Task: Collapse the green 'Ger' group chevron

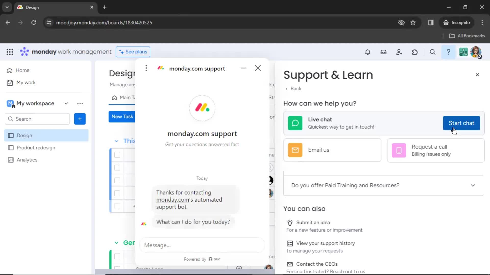Action: coord(116,243)
